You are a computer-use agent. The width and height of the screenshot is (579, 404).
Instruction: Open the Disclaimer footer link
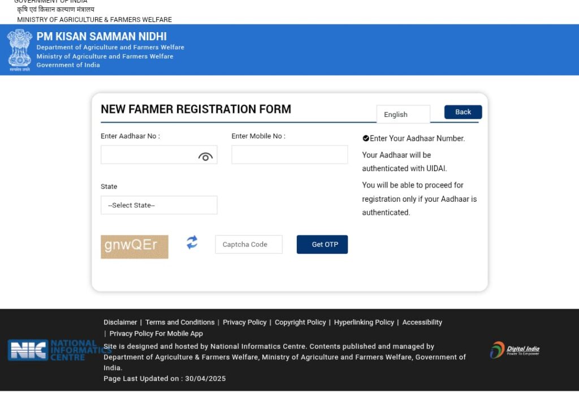pos(120,322)
